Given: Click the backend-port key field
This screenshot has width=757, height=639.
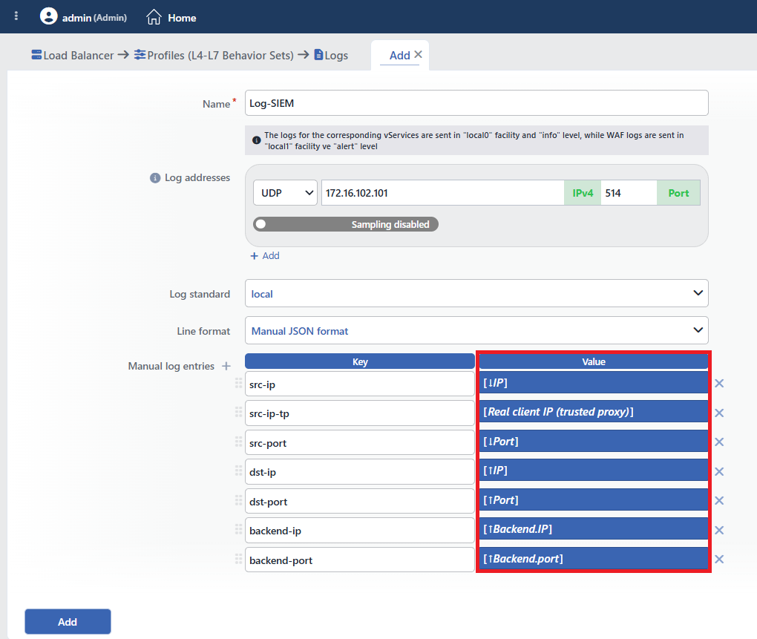Looking at the screenshot, I should [x=360, y=560].
